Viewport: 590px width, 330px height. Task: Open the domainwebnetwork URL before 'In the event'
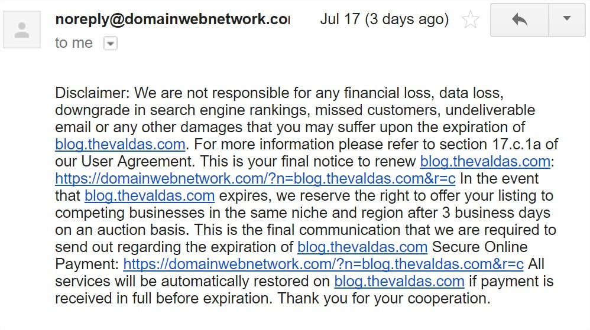pyautogui.click(x=255, y=178)
